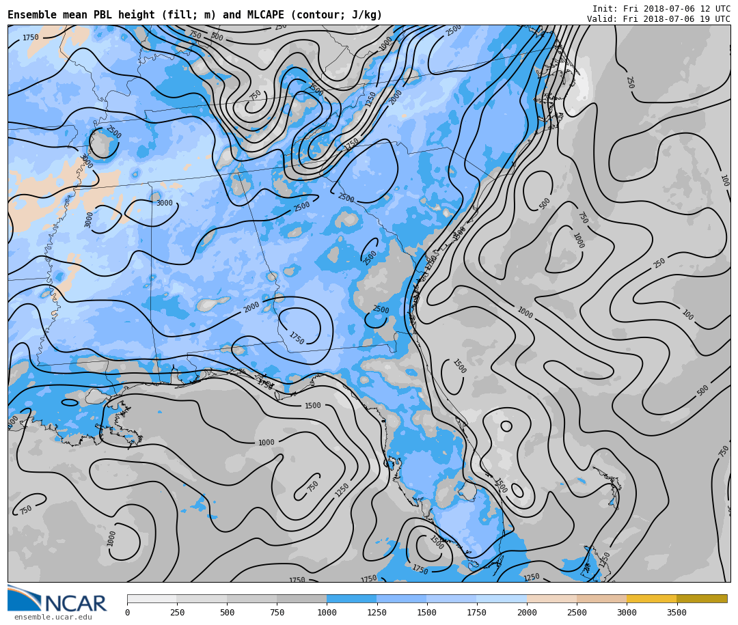Click the 250–500 light gray colorbar segment

point(202,598)
